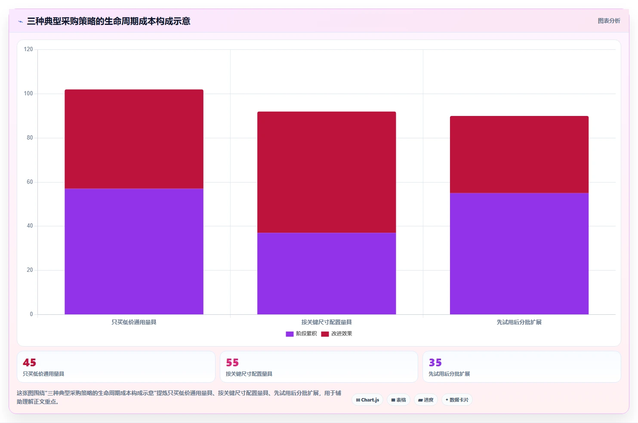The width and height of the screenshot is (638, 423).
Task: Toggle the 阶段累积 legend label
Action: 306,334
